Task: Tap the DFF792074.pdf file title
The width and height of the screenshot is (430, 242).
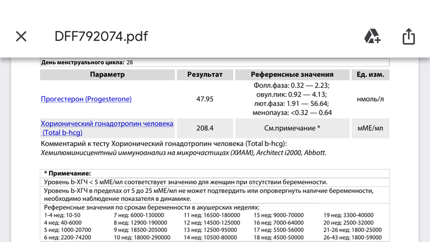Action: [x=101, y=36]
